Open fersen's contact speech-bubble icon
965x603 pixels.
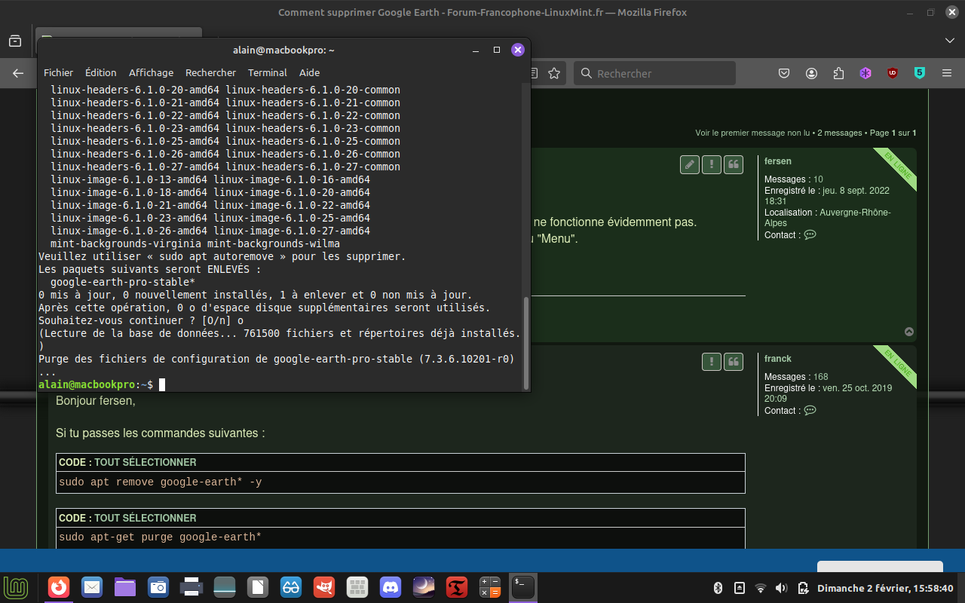(x=810, y=235)
